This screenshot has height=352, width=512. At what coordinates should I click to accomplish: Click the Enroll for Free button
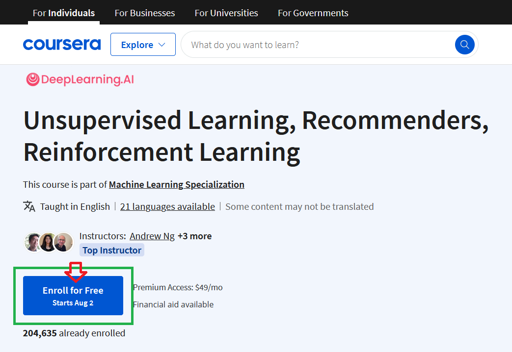pyautogui.click(x=73, y=296)
